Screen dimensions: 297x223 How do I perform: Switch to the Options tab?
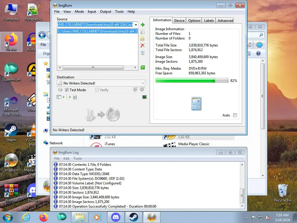click(194, 21)
